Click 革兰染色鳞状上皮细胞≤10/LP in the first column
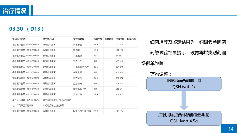237x133 pixels. click(26, 100)
